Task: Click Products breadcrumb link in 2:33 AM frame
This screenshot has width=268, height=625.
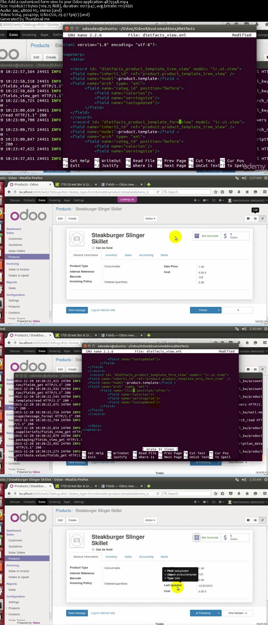Action: pos(63,511)
